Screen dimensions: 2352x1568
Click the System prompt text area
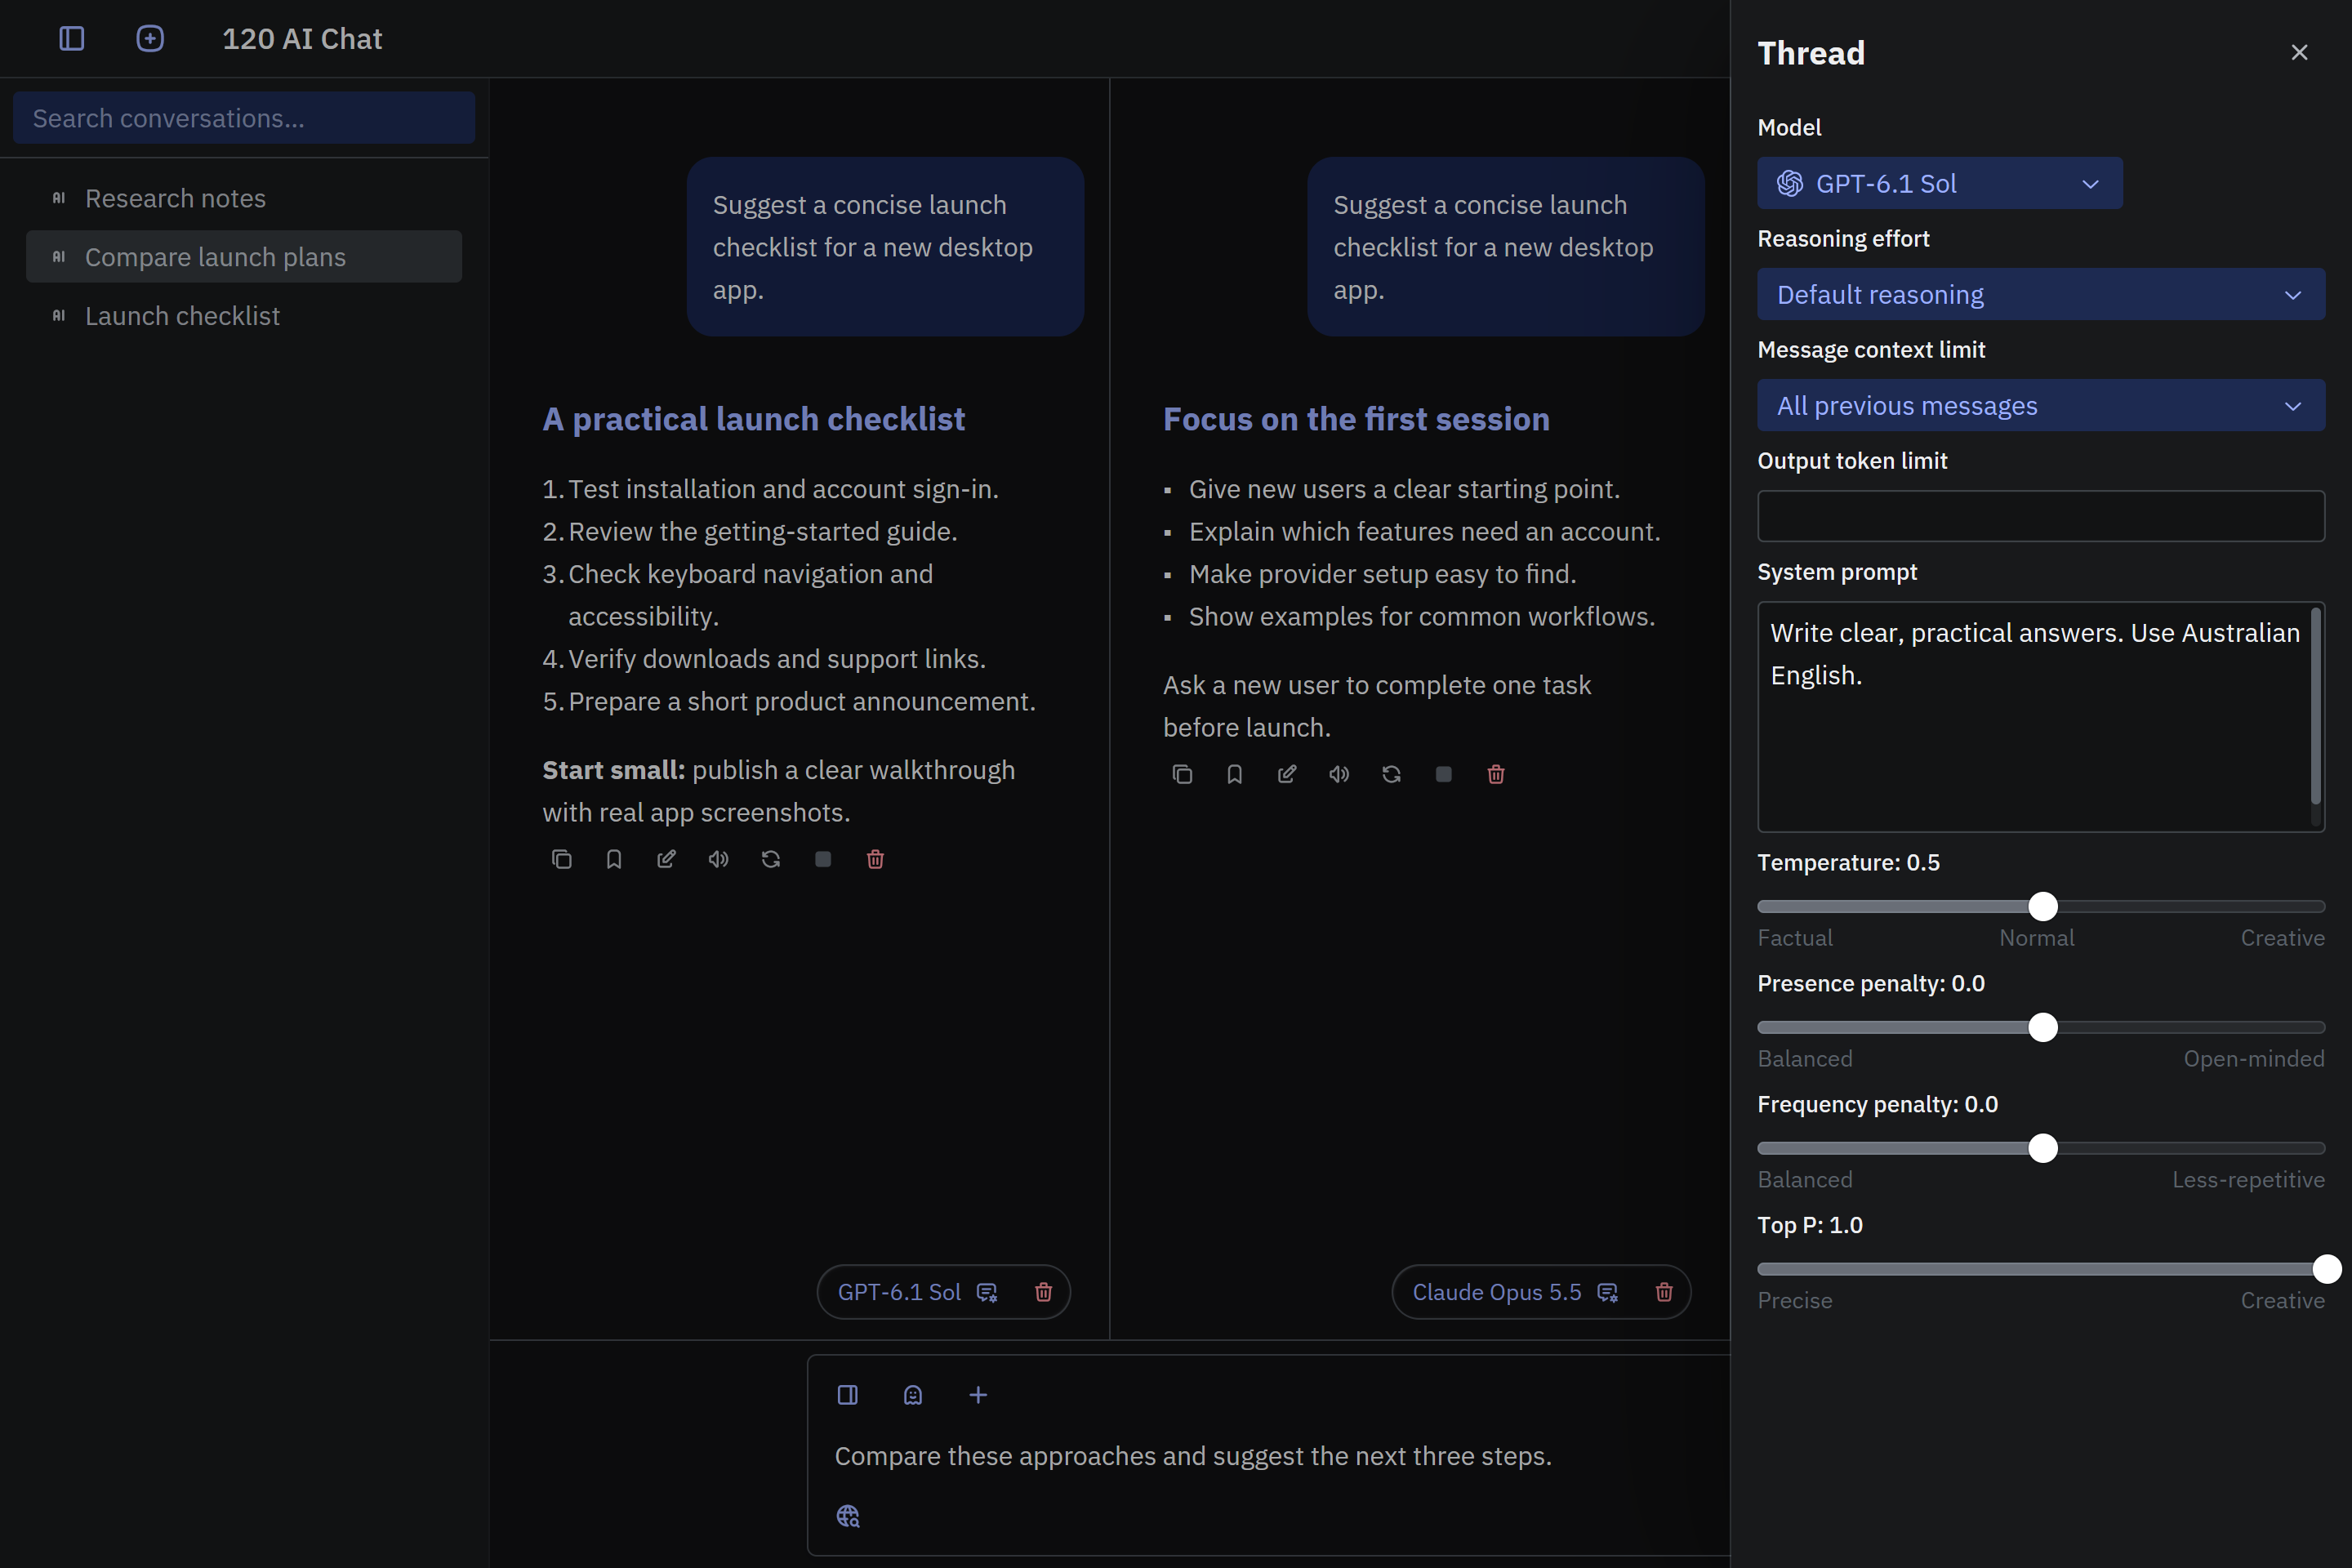[x=2041, y=716]
